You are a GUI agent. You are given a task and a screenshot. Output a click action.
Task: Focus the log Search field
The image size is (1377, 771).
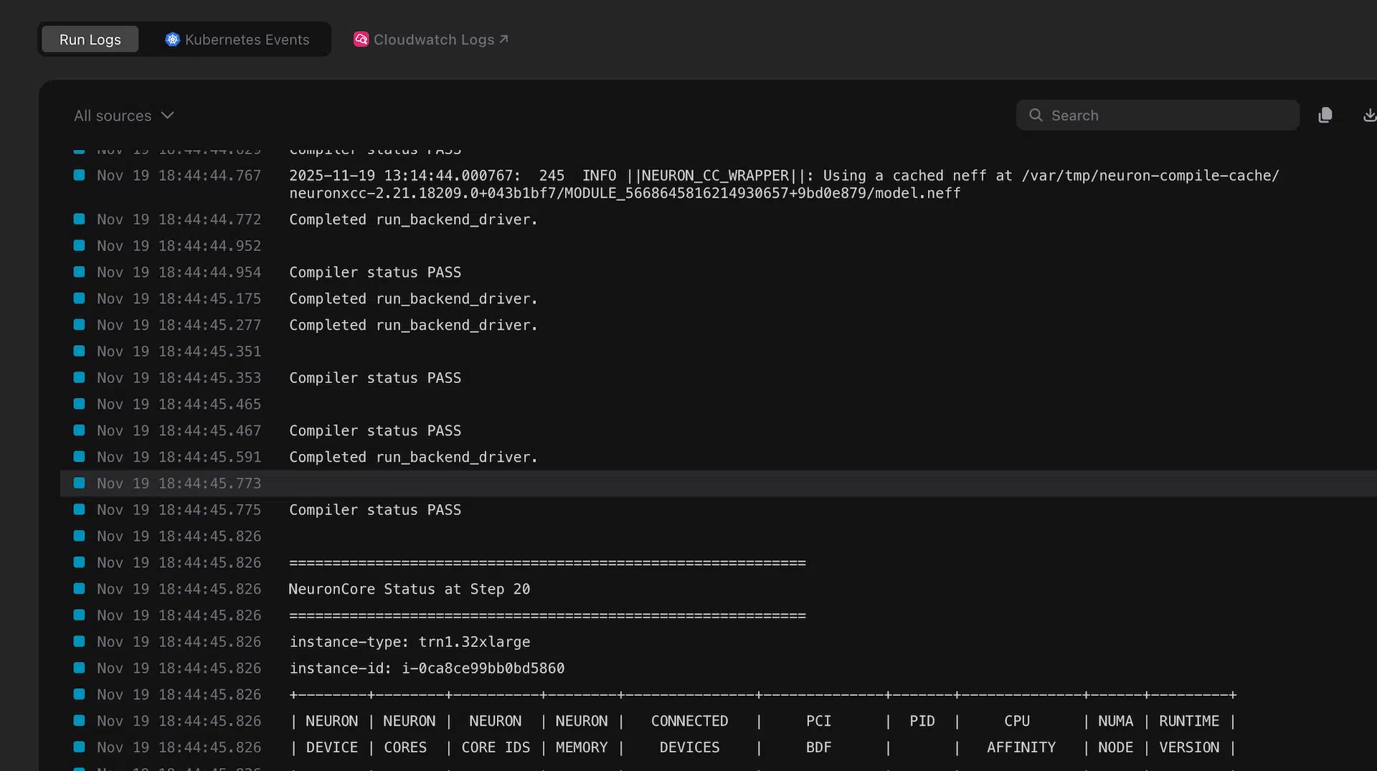pos(1158,115)
